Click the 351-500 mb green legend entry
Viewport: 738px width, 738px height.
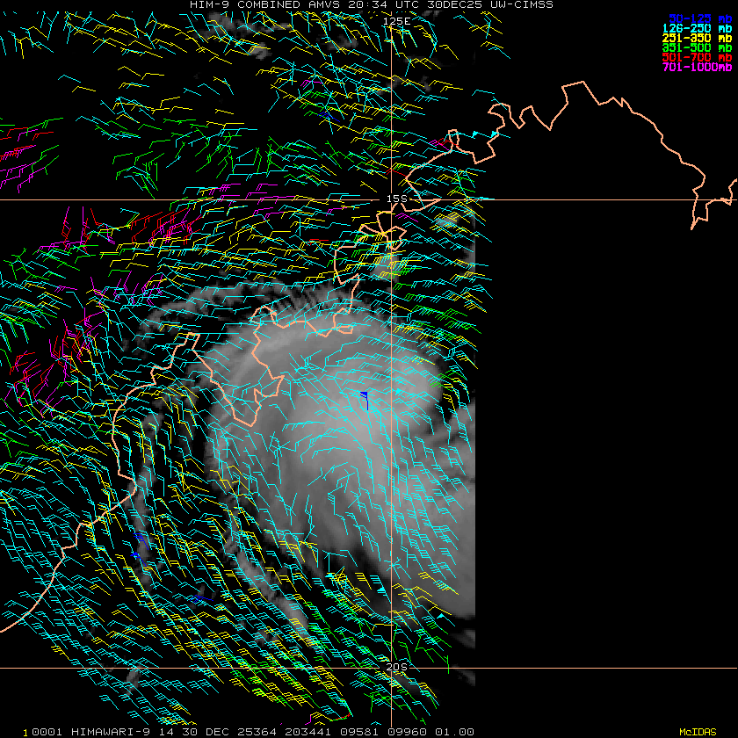pos(697,47)
